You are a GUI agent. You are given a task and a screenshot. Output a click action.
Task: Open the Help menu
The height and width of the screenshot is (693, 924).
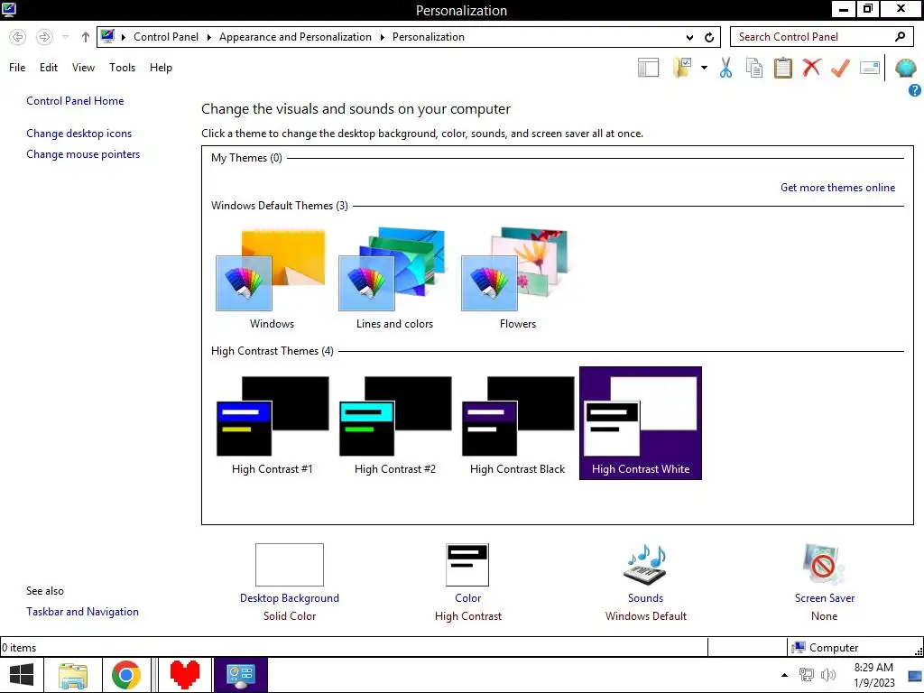[x=161, y=67]
